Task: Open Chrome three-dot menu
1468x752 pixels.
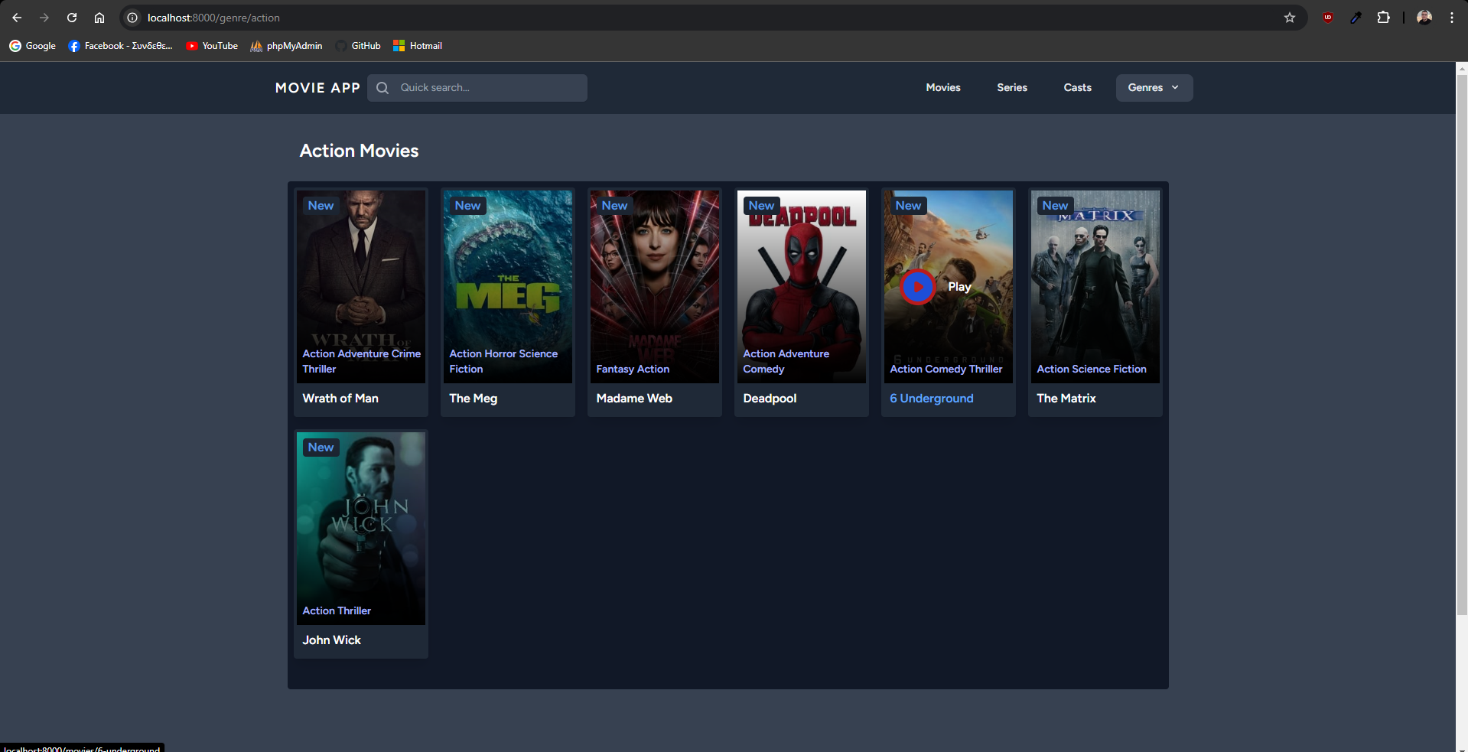Action: click(x=1451, y=18)
